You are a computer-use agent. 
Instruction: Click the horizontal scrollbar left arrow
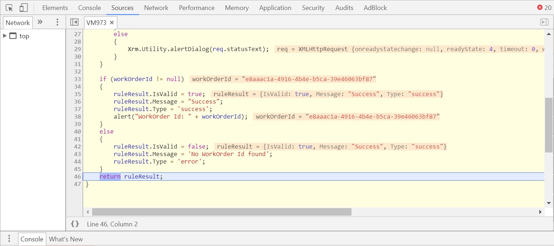(88, 212)
